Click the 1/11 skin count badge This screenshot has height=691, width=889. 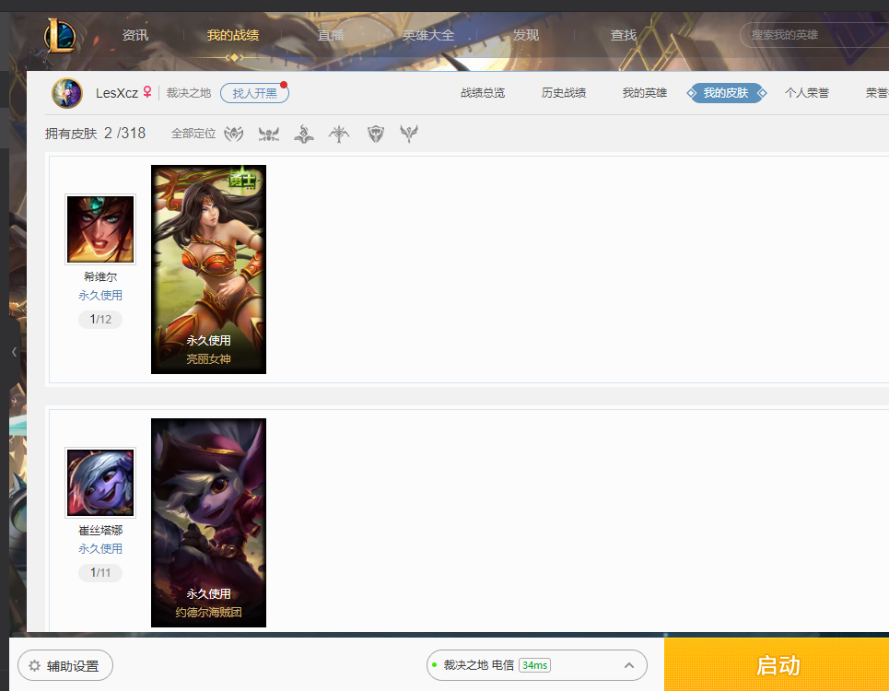[x=100, y=572]
